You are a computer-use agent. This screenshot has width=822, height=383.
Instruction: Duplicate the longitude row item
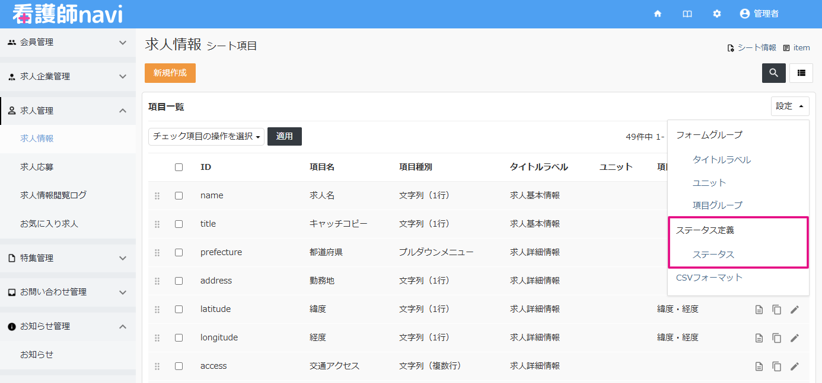tap(777, 337)
